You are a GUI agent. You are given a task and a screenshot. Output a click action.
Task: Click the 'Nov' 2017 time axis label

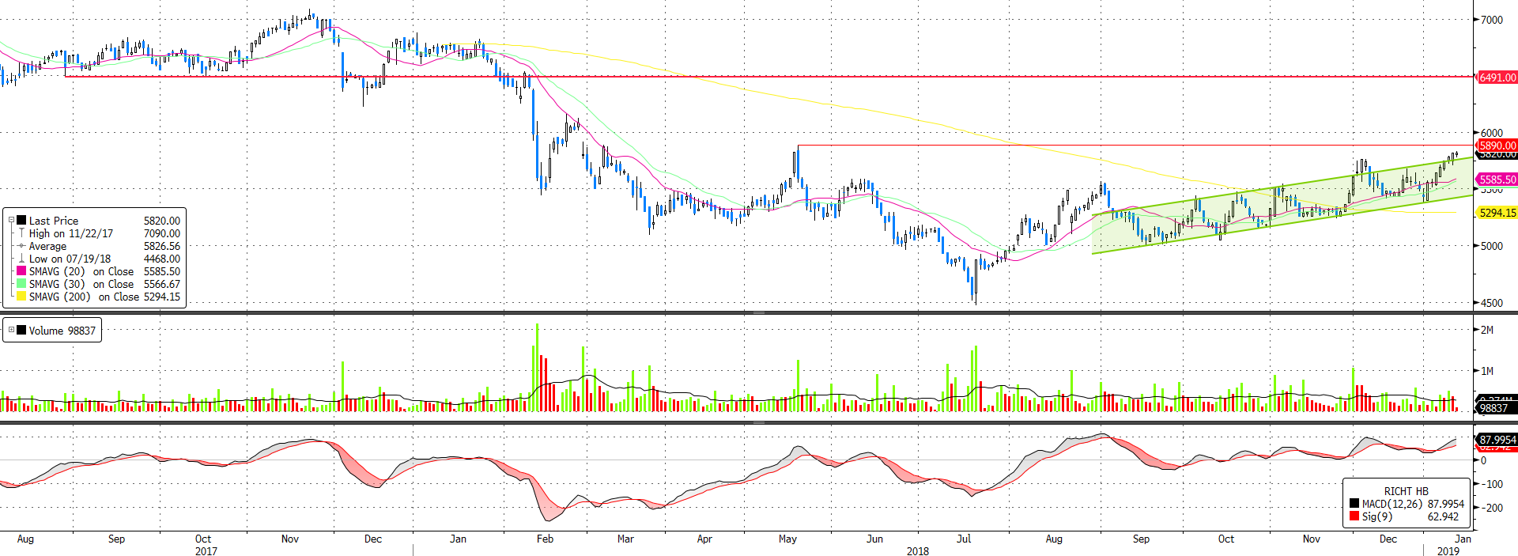[x=290, y=539]
